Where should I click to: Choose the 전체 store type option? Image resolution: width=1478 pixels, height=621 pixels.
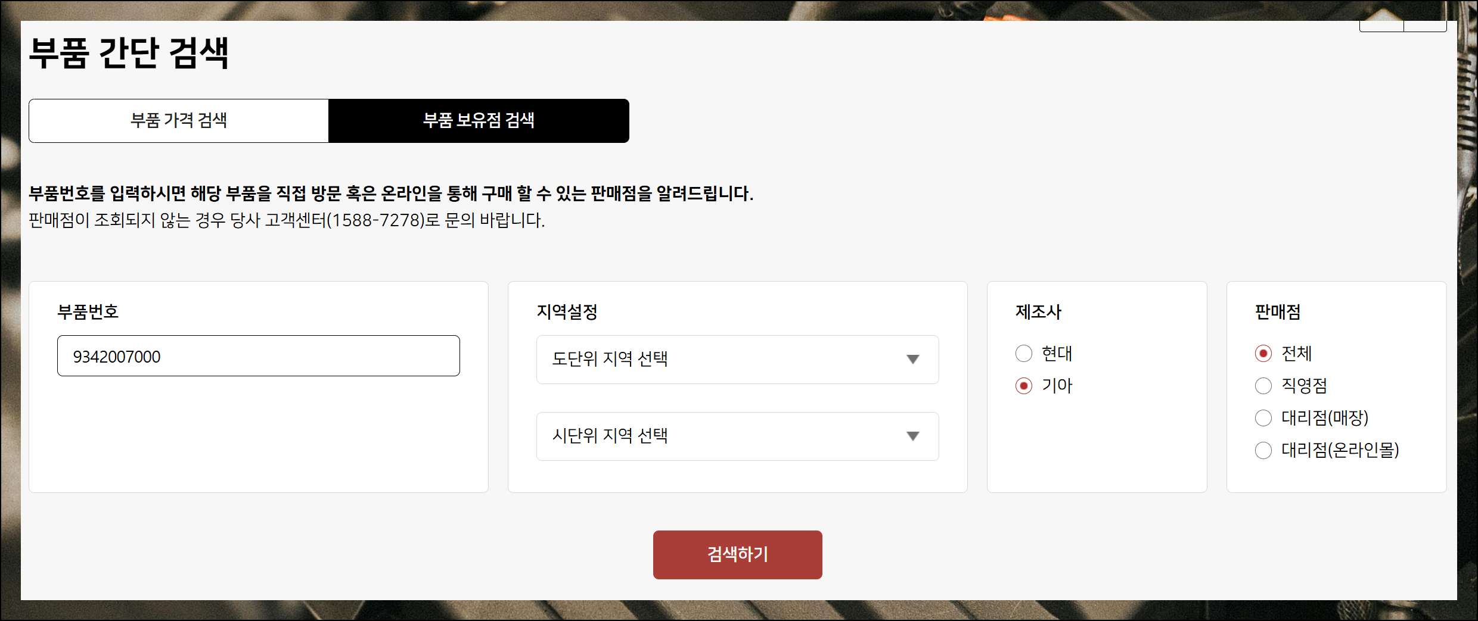pyautogui.click(x=1263, y=354)
